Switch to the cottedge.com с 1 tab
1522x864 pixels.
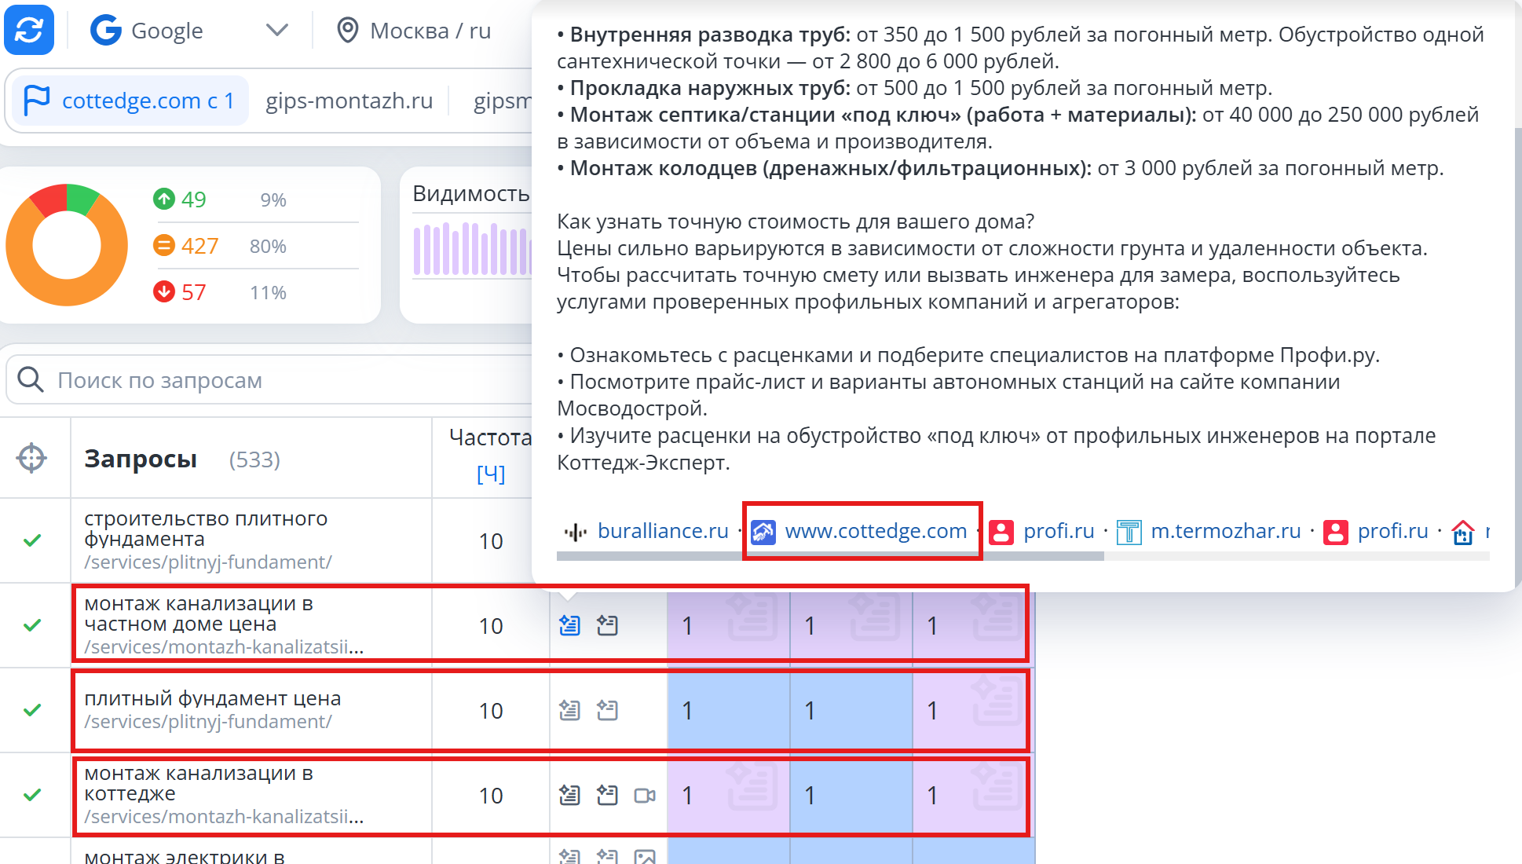[130, 101]
